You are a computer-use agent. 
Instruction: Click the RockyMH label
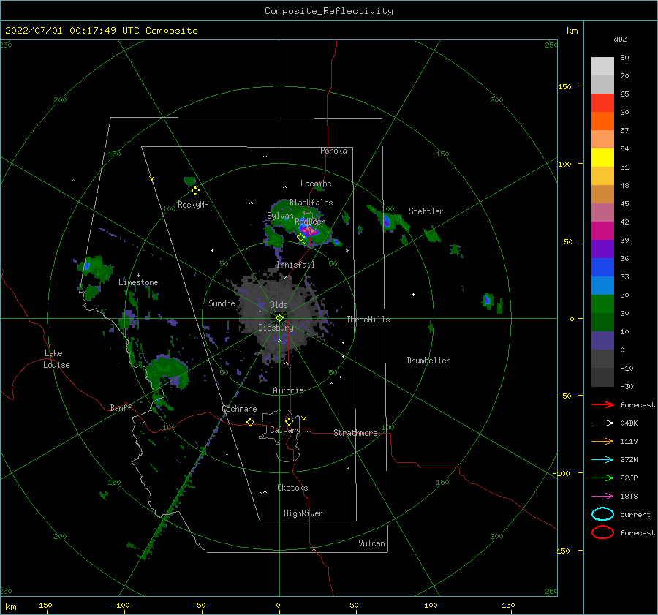pos(193,205)
